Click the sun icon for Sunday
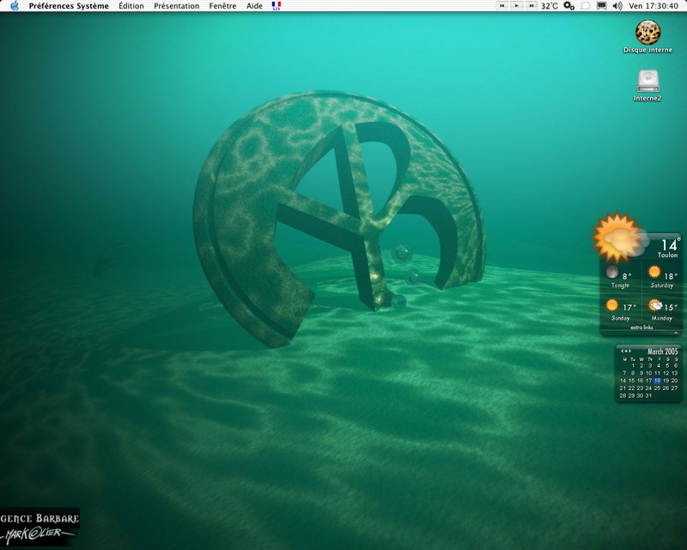 pyautogui.click(x=612, y=305)
